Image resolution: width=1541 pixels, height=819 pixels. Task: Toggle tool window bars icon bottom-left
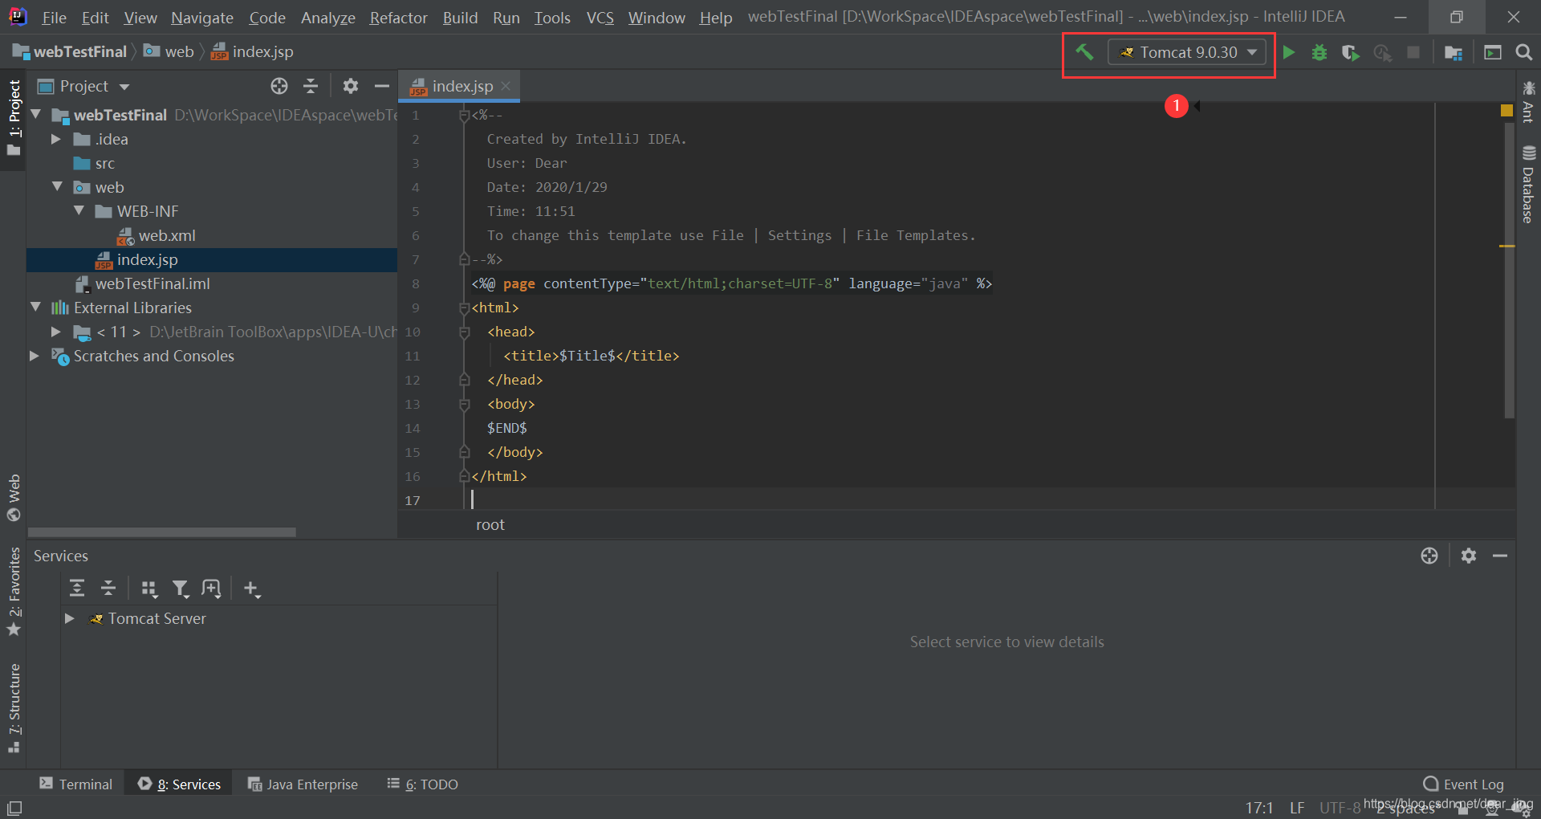(x=14, y=808)
